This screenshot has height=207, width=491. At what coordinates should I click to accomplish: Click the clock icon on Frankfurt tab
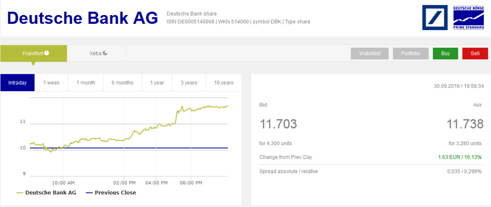coord(46,53)
